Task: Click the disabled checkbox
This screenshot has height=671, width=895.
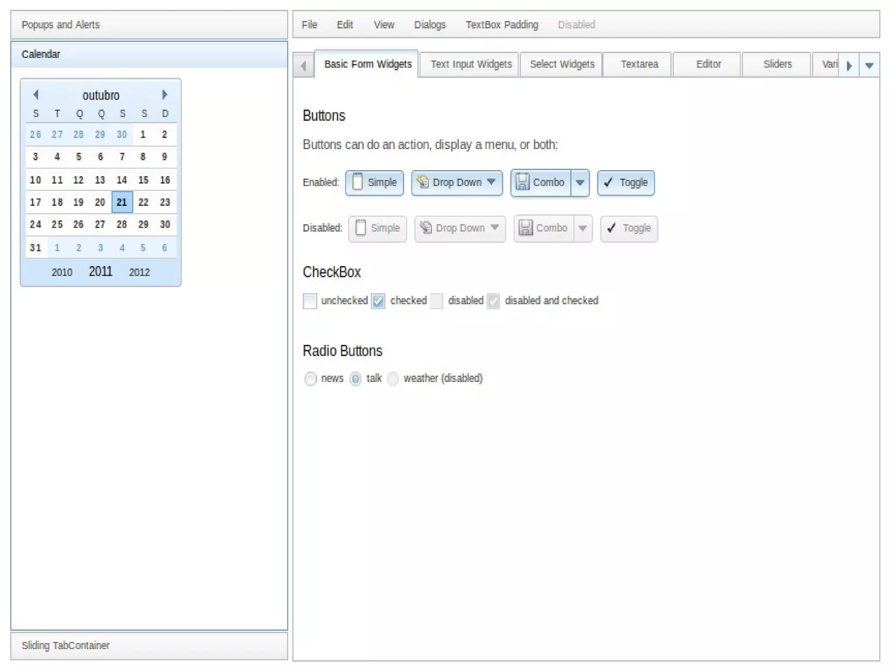Action: coord(437,301)
